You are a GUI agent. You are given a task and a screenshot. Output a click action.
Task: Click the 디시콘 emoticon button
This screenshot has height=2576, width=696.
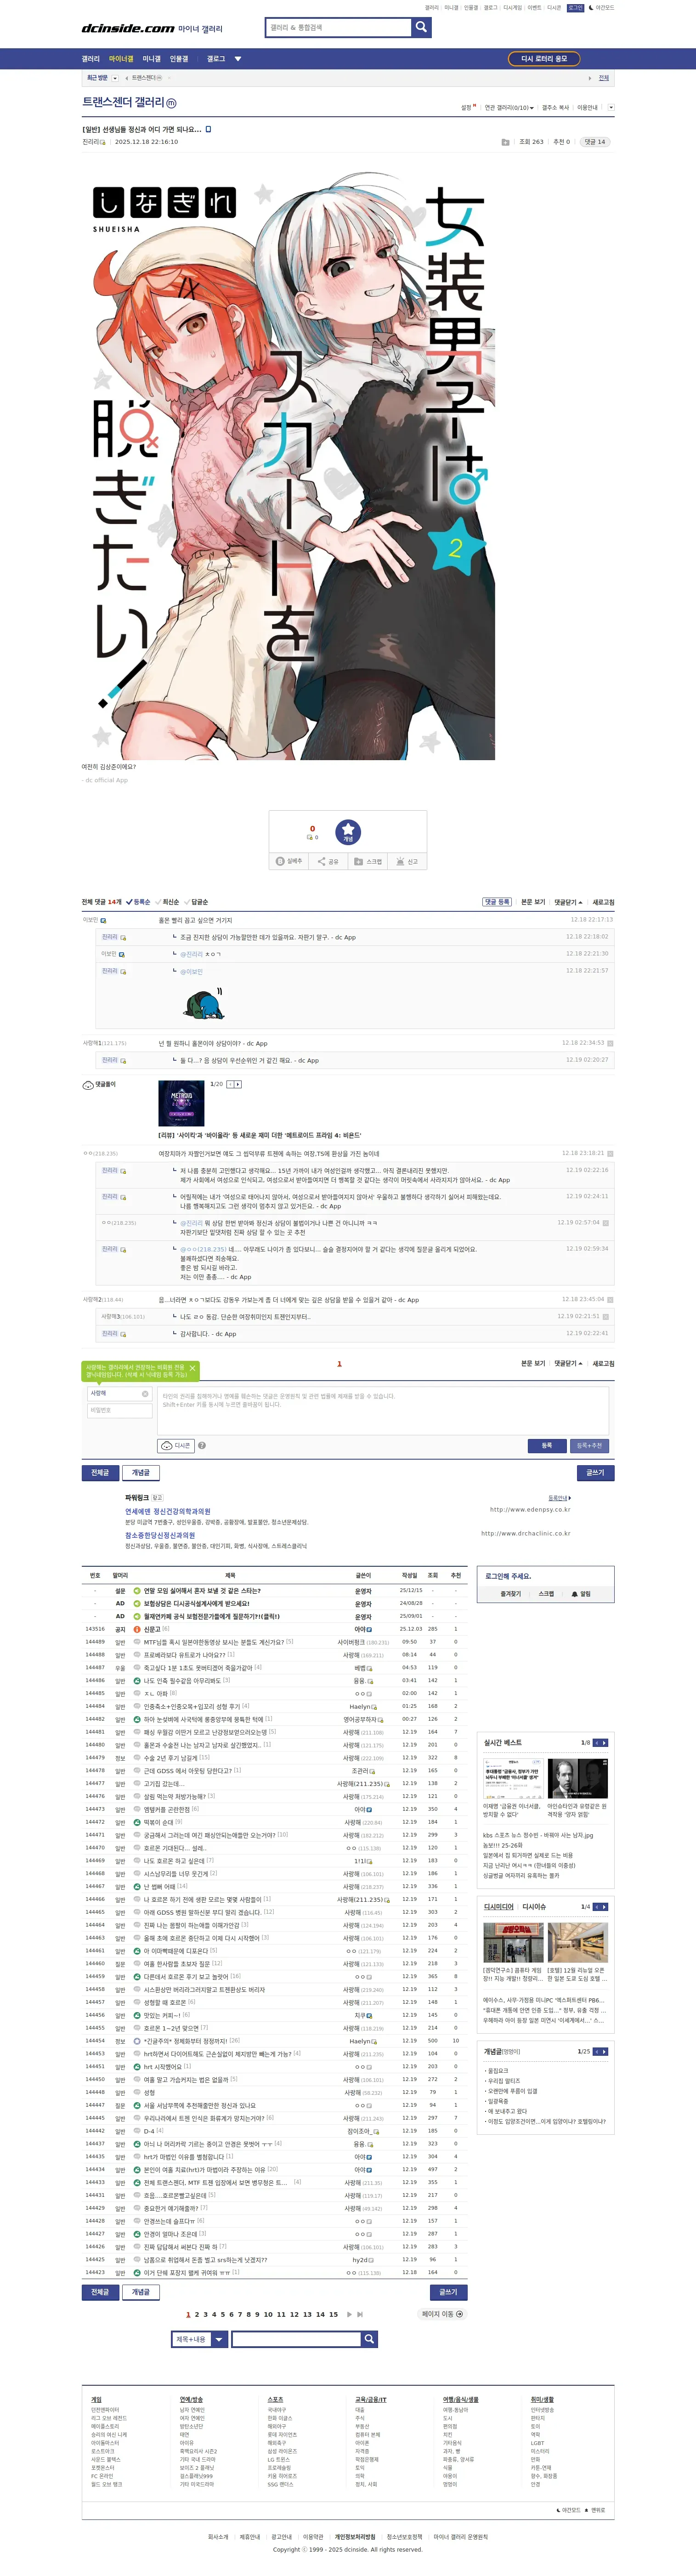[176, 1445]
